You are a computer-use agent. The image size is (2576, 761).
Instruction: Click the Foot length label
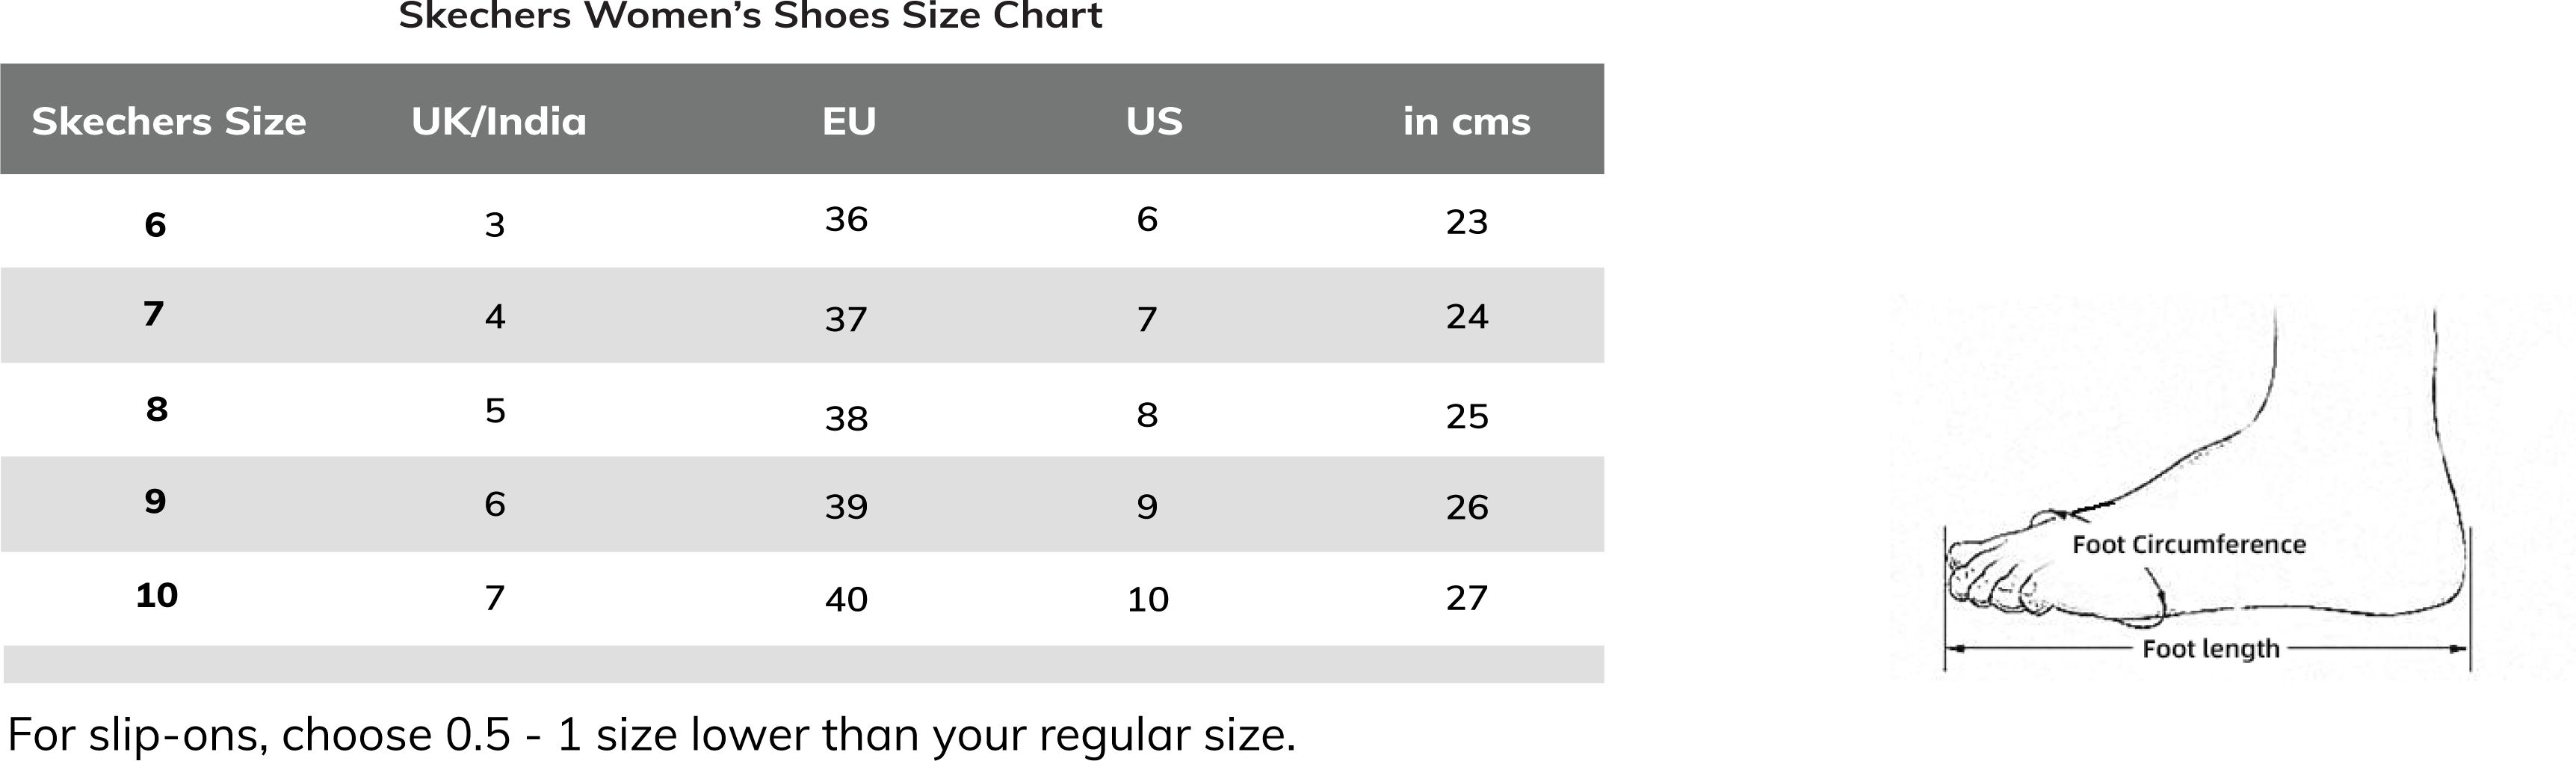(2211, 649)
